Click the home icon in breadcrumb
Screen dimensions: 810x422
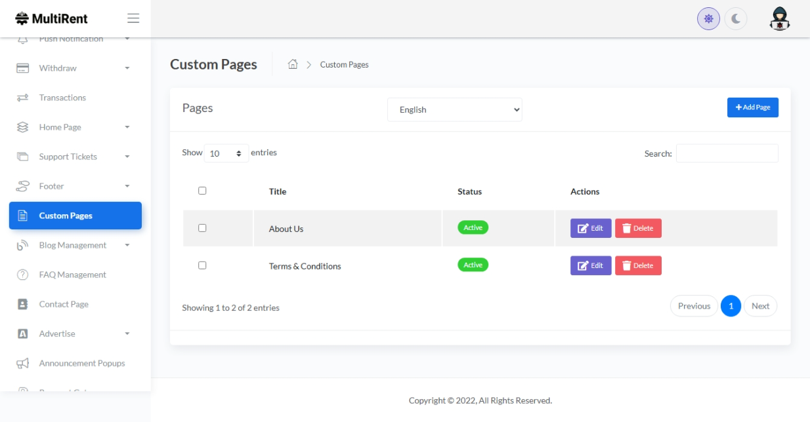(293, 64)
